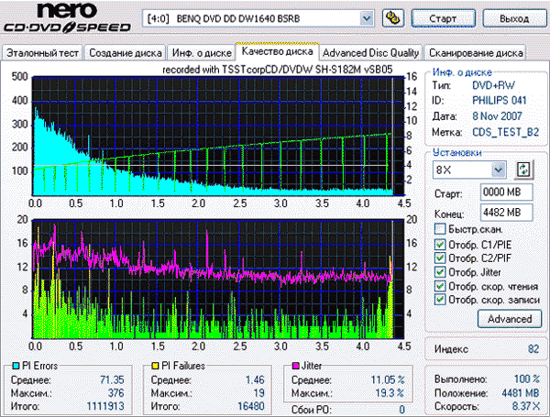Click the PI errors upper graph
This screenshot has height=417, width=550.
click(x=217, y=136)
